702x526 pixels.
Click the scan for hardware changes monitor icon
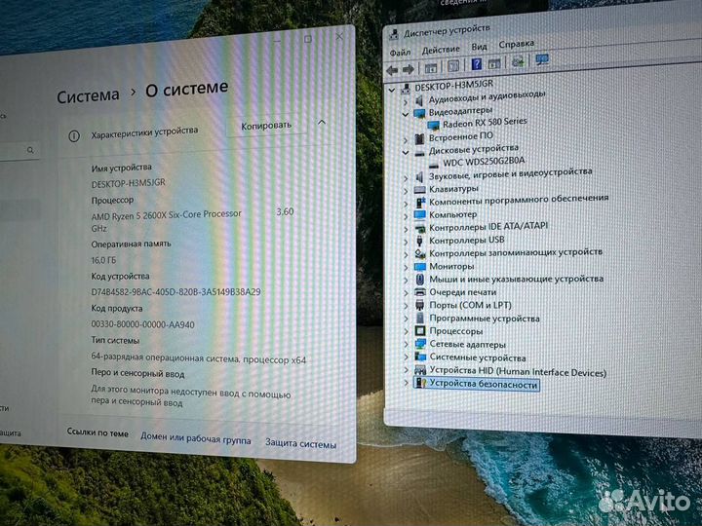coord(542,61)
